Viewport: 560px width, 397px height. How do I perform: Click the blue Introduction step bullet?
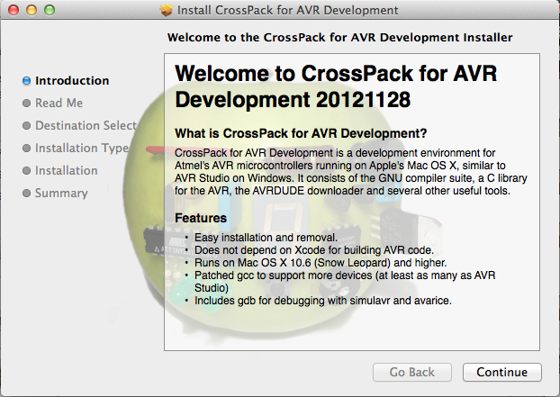[x=26, y=81]
